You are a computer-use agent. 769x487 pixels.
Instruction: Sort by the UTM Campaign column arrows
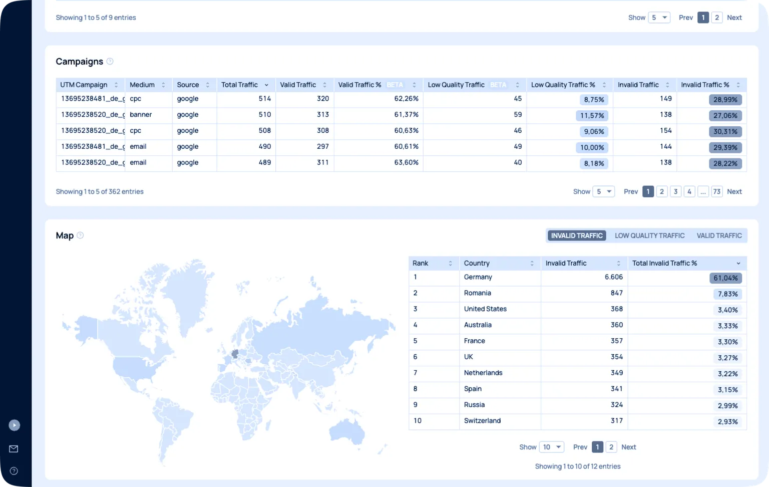click(x=116, y=85)
